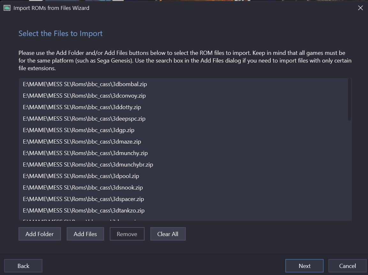Highlight 3dtankzo.zip in the list

(84, 211)
